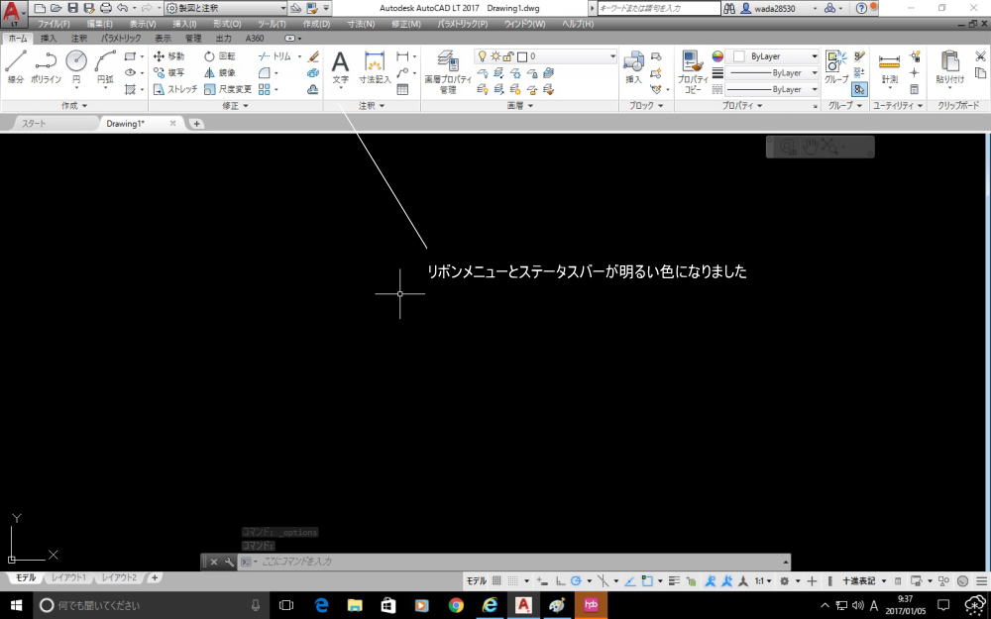Click the ストレッチ (Stretch) tool
The height and width of the screenshot is (619, 991).
tap(175, 89)
